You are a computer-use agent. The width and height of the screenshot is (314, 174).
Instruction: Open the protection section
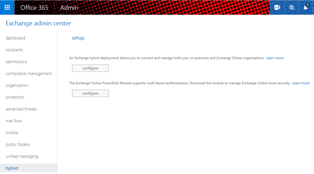[15, 97]
